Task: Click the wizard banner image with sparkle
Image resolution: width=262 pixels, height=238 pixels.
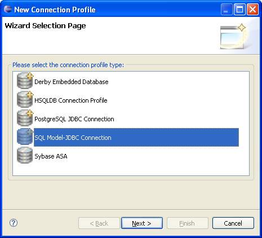Action: tap(233, 37)
